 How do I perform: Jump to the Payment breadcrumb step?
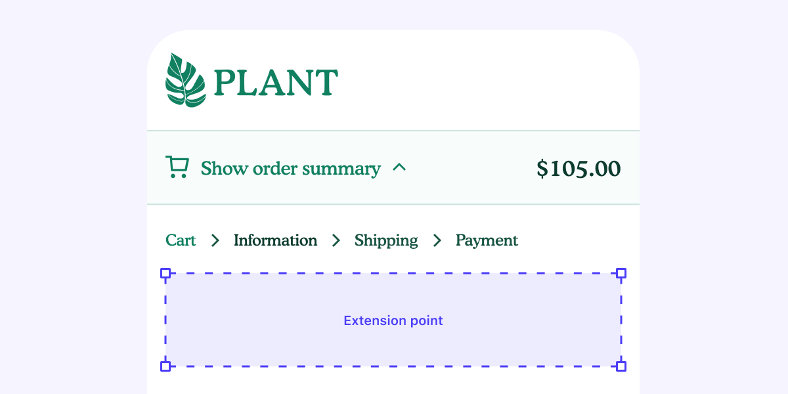click(x=487, y=240)
